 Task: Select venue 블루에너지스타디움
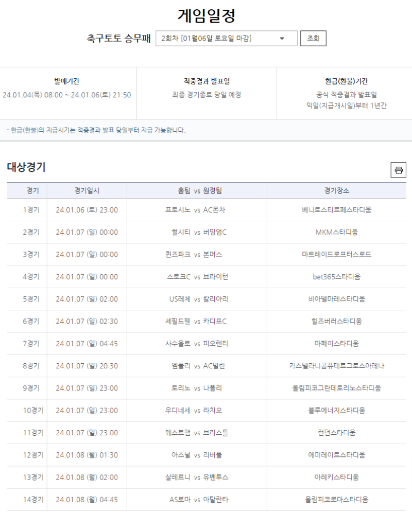(x=337, y=410)
